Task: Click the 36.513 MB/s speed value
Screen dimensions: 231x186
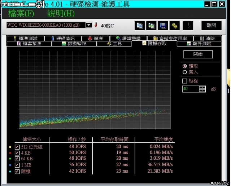Action: pyautogui.click(x=160, y=164)
